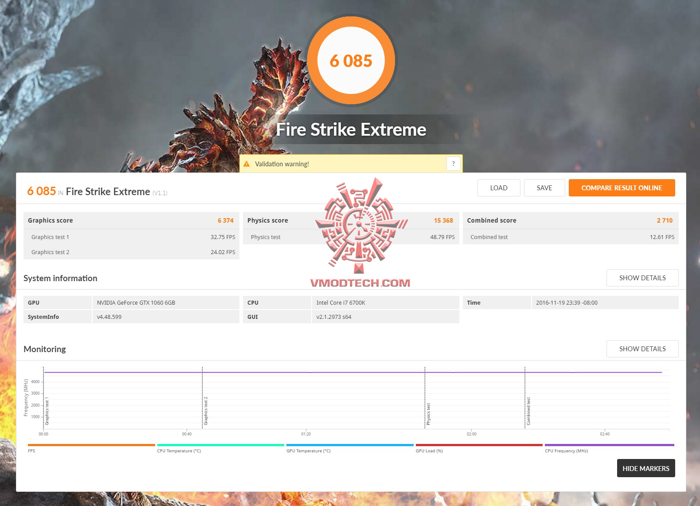Toggle the FPS legend series
The width and height of the screenshot is (700, 506).
coord(91,448)
